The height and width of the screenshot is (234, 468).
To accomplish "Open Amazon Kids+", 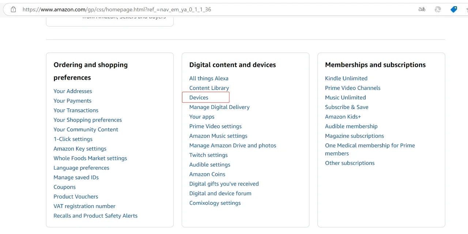I will coord(343,117).
